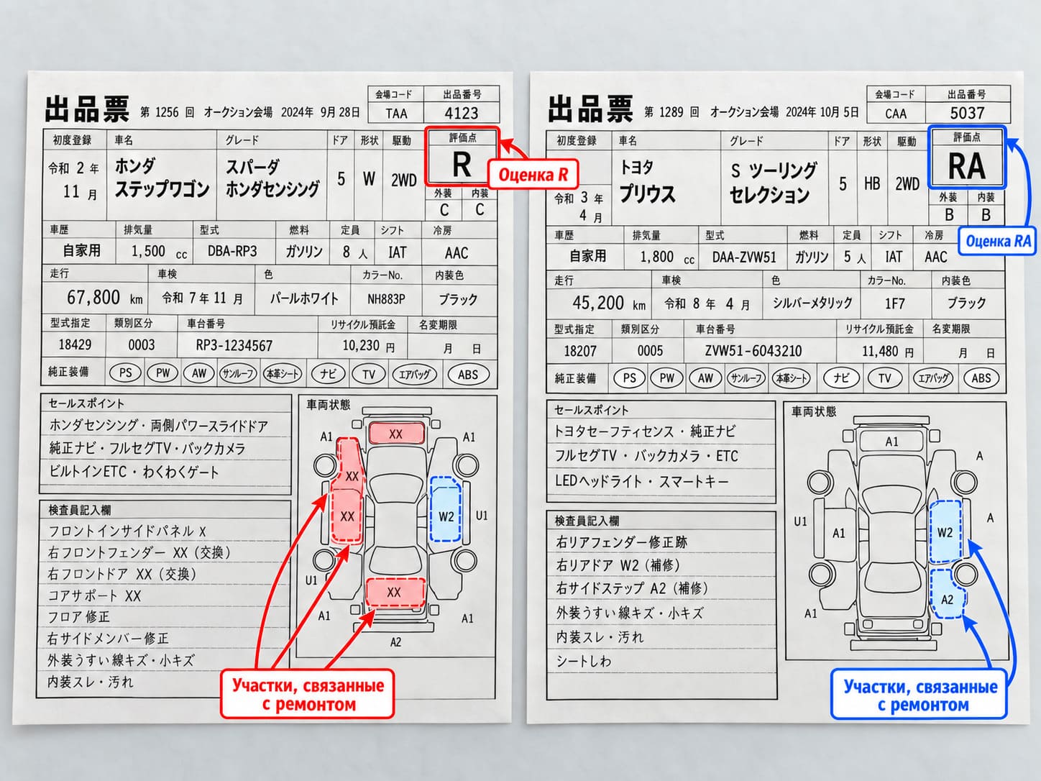Click the ABS oval on the Honda sheet
The width and height of the screenshot is (1041, 781).
pyautogui.click(x=468, y=374)
